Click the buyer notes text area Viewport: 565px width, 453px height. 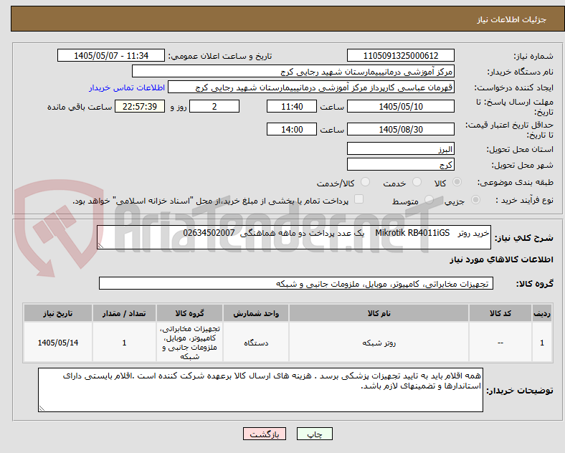click(x=260, y=390)
